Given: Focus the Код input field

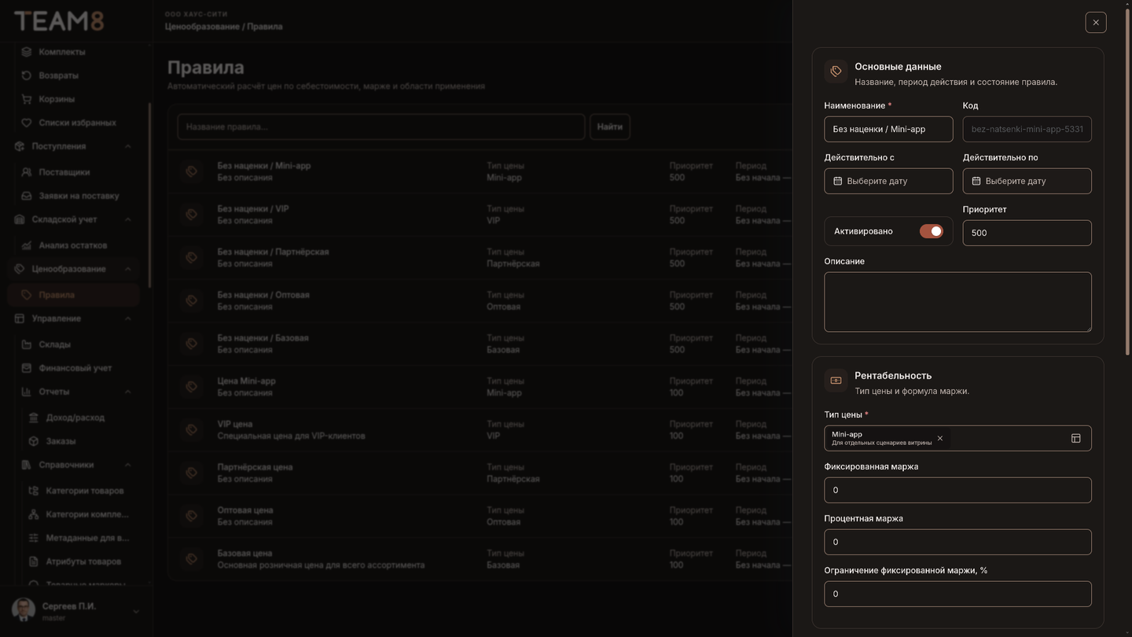Looking at the screenshot, I should pyautogui.click(x=1027, y=129).
